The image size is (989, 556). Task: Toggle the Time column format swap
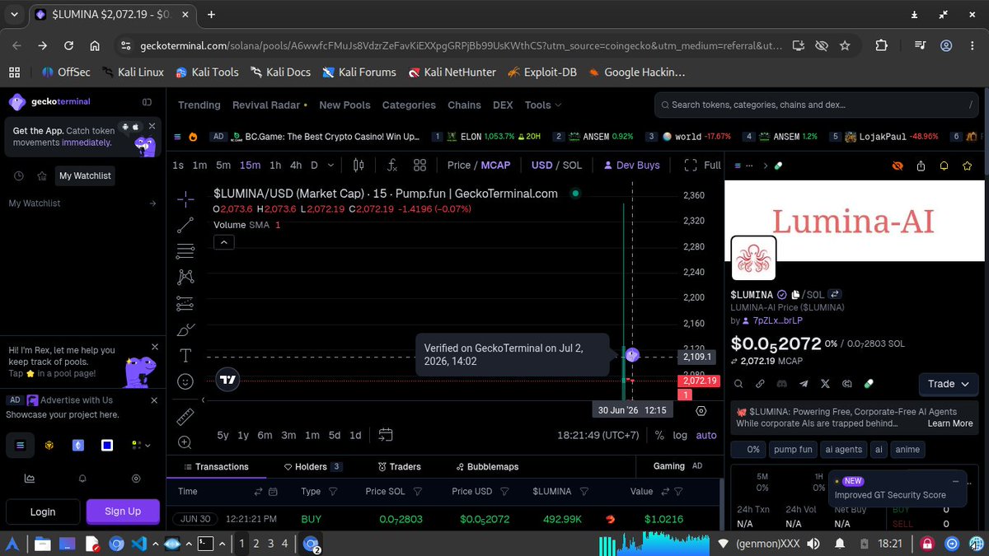point(257,491)
